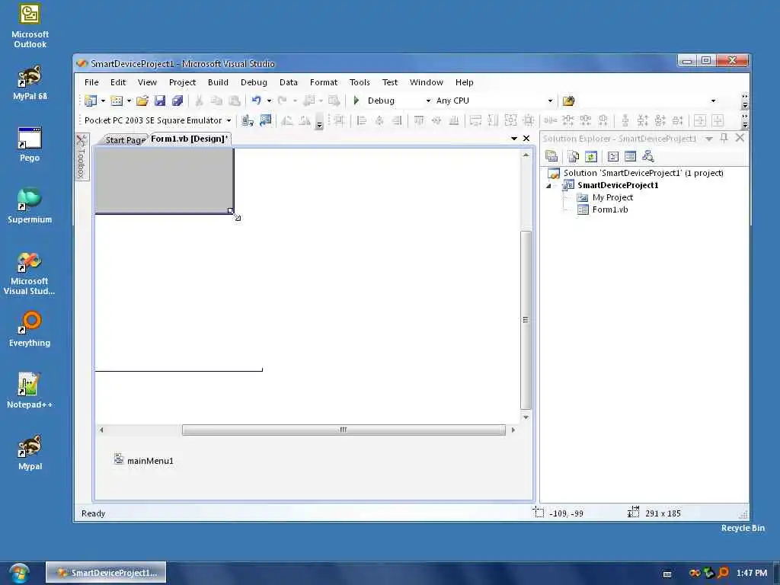Click View Class Diagram icon in Solution Explorer

pos(647,157)
